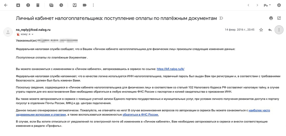Report this message as spam
Screen dimensions: 286x136
(28, 5)
